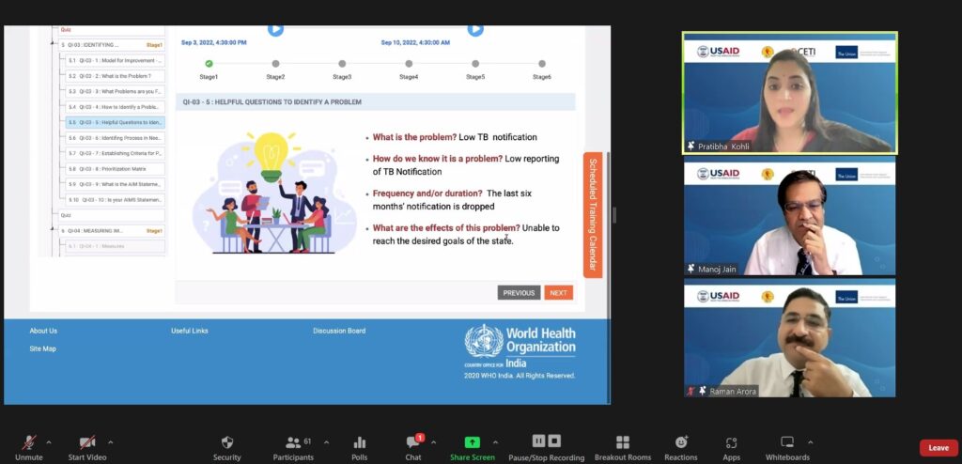Click the green Share Screen icon

pyautogui.click(x=472, y=441)
